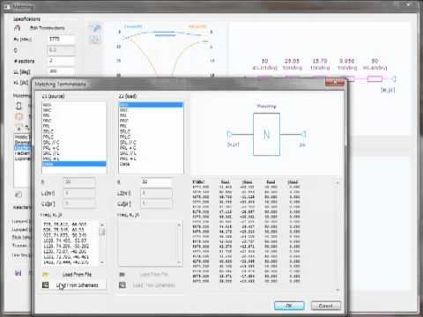Click the small icon below the matching type list

[19, 195]
